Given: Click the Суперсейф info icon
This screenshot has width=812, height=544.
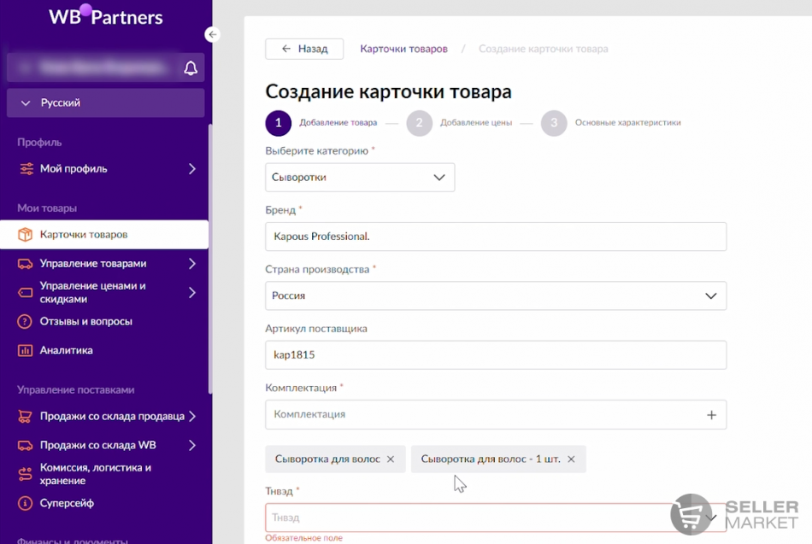Looking at the screenshot, I should 25,503.
